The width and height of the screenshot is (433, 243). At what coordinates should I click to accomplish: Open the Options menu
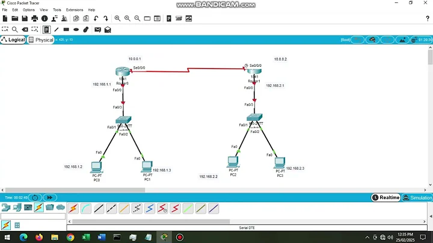tap(29, 10)
